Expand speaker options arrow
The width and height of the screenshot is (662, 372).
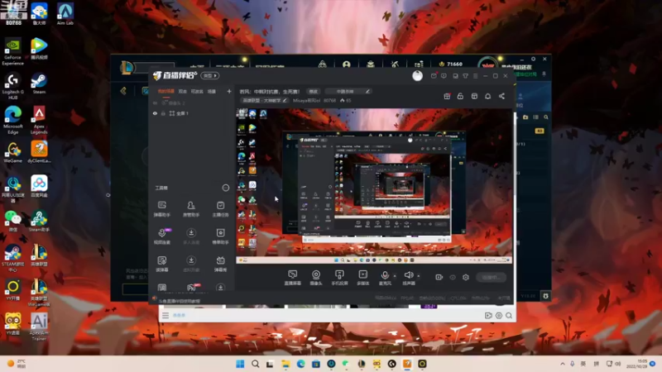pos(419,276)
